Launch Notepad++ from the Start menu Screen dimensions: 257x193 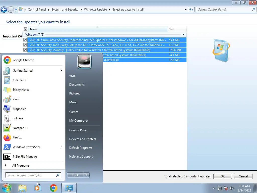click(x=34, y=128)
